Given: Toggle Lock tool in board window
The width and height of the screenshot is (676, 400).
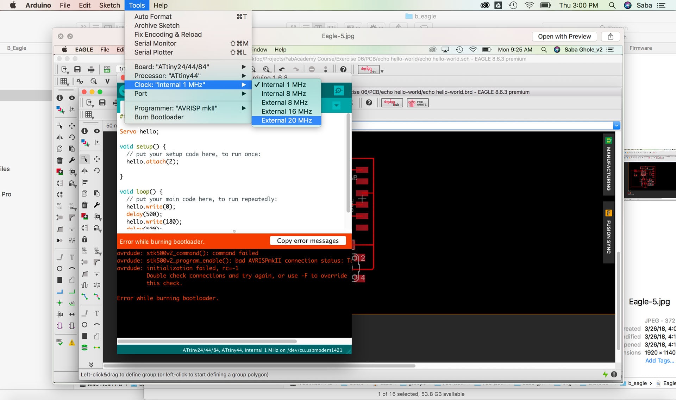Looking at the screenshot, I should click(84, 239).
